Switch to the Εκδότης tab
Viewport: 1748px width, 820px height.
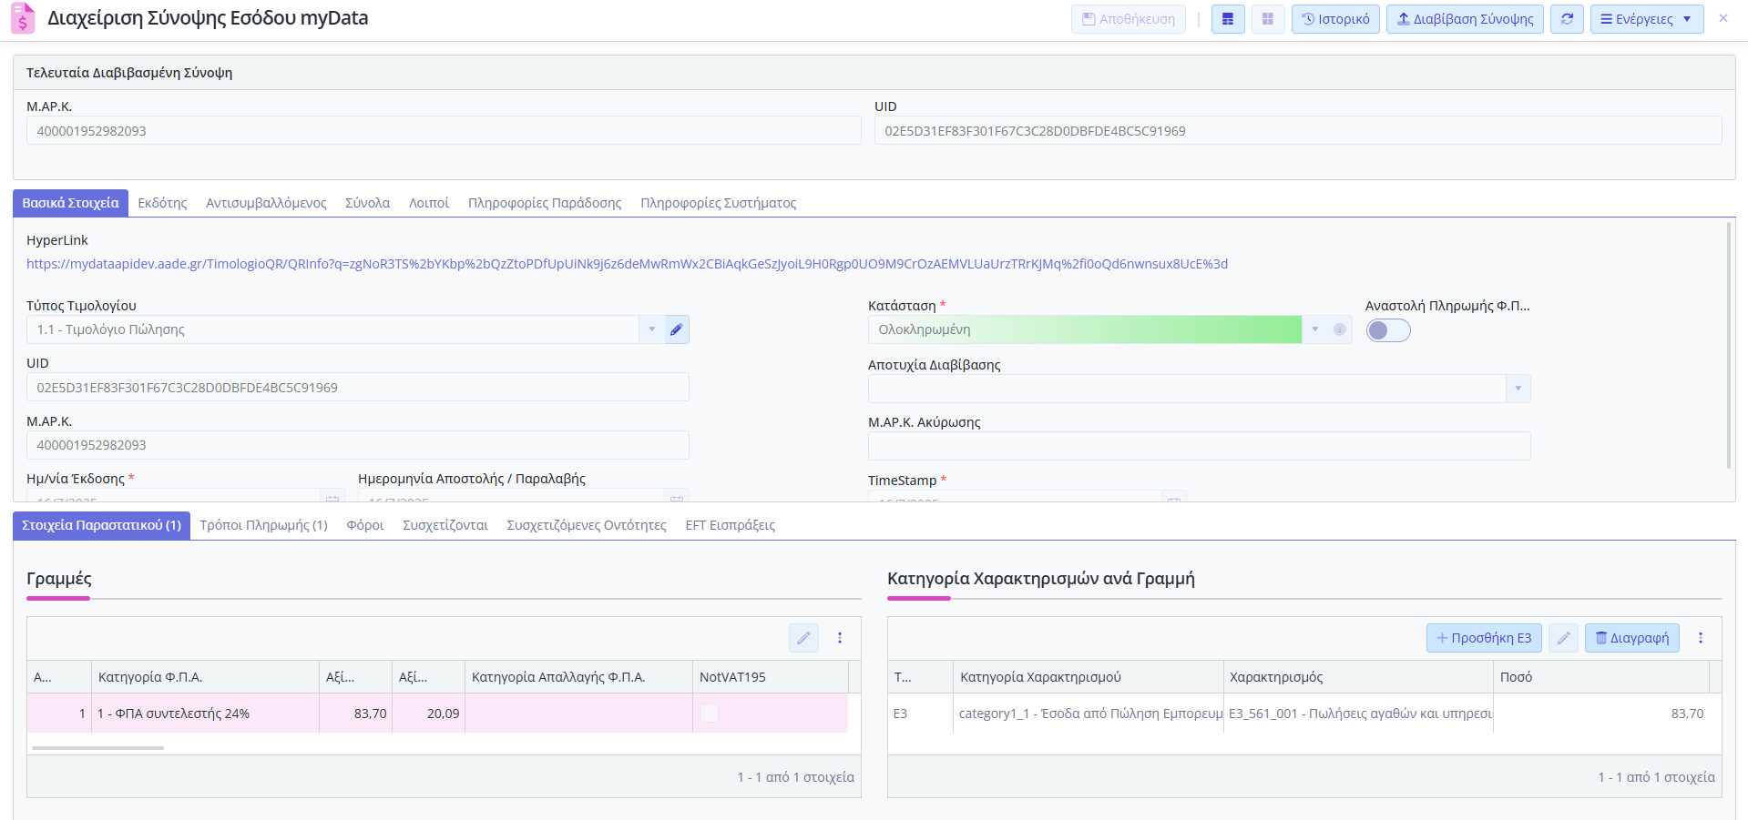(x=162, y=203)
